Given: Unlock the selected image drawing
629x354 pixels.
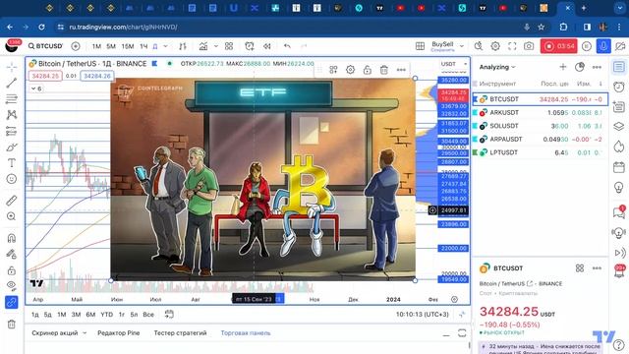Looking at the screenshot, I should (x=367, y=70).
